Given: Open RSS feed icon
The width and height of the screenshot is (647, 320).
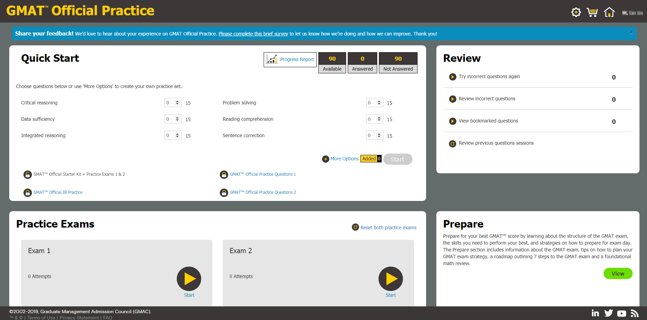Looking at the screenshot, I should click(x=635, y=313).
